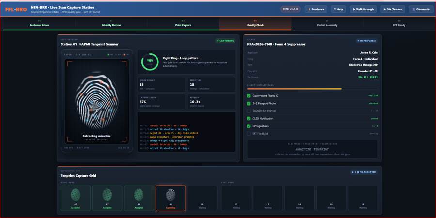Open the EFT Ready step tab
This screenshot has width=436, height=218.
coord(399,23)
